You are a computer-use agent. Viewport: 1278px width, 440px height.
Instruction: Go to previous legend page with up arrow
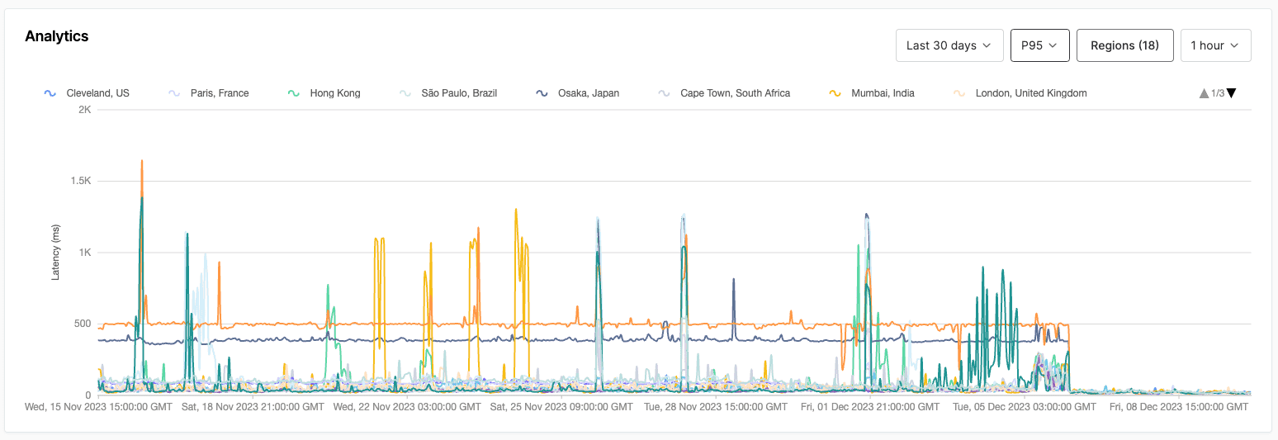pyautogui.click(x=1204, y=93)
